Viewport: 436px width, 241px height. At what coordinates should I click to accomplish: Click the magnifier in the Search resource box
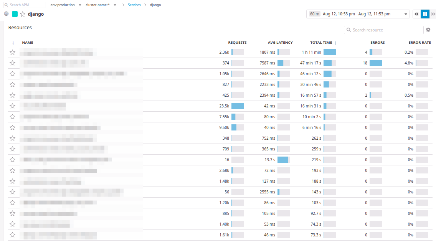click(x=348, y=30)
